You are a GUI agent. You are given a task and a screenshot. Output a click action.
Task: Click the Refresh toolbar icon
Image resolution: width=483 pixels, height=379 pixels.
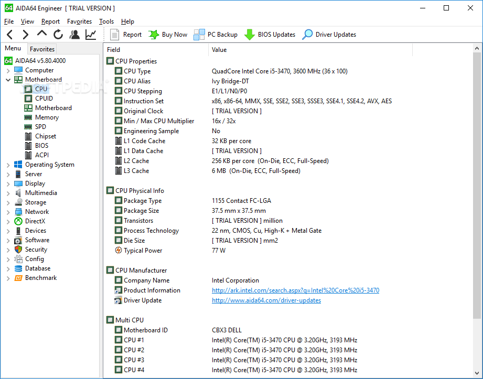coord(58,35)
